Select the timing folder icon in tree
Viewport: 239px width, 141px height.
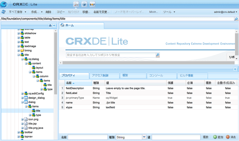point(22,50)
